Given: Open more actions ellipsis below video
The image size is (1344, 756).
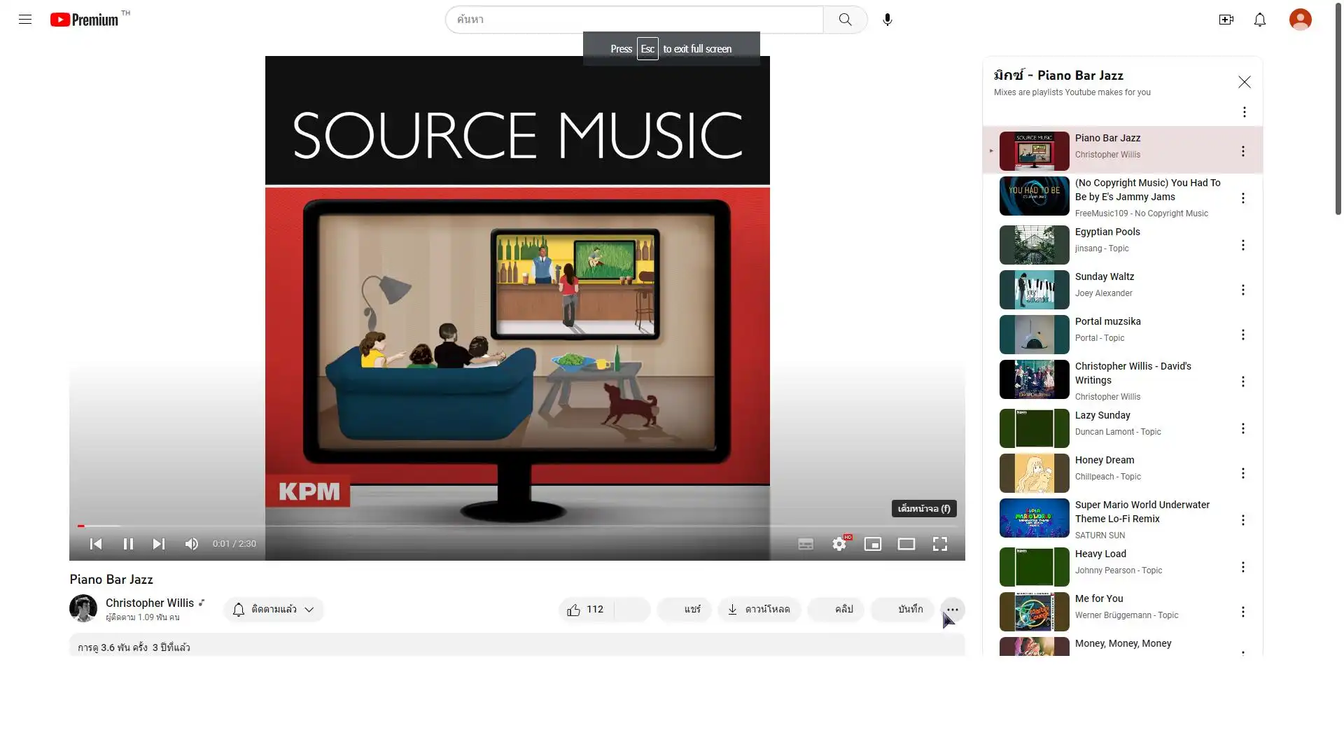Looking at the screenshot, I should (x=952, y=610).
